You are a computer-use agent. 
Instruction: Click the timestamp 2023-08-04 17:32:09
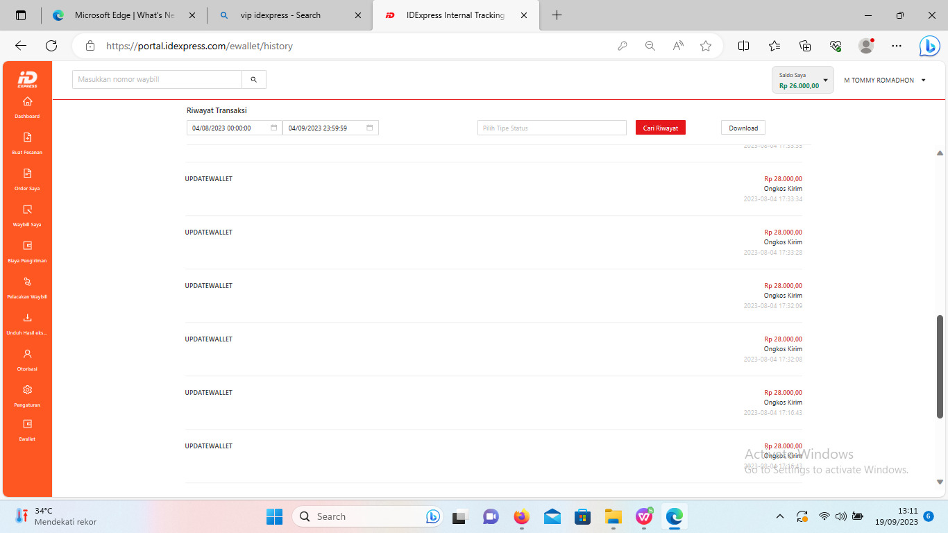tap(773, 306)
